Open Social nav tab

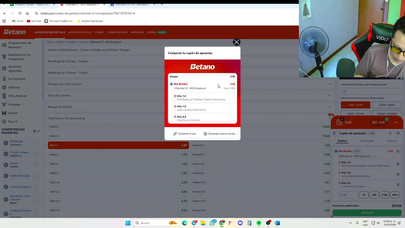152,32
